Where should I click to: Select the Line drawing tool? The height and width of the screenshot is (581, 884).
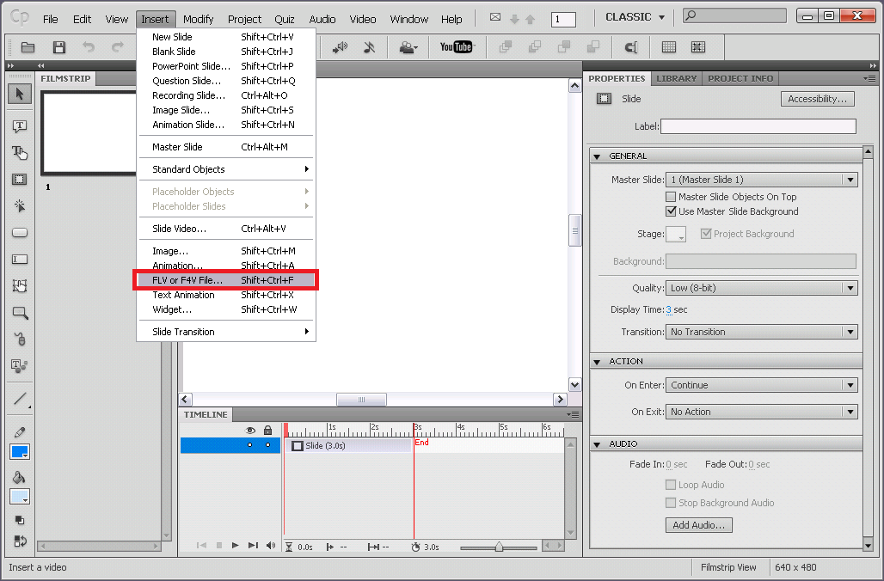pyautogui.click(x=20, y=399)
